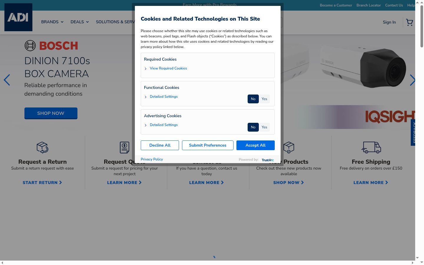Open Contact Us in top bar
Image resolution: width=424 pixels, height=265 pixels.
click(x=394, y=5)
